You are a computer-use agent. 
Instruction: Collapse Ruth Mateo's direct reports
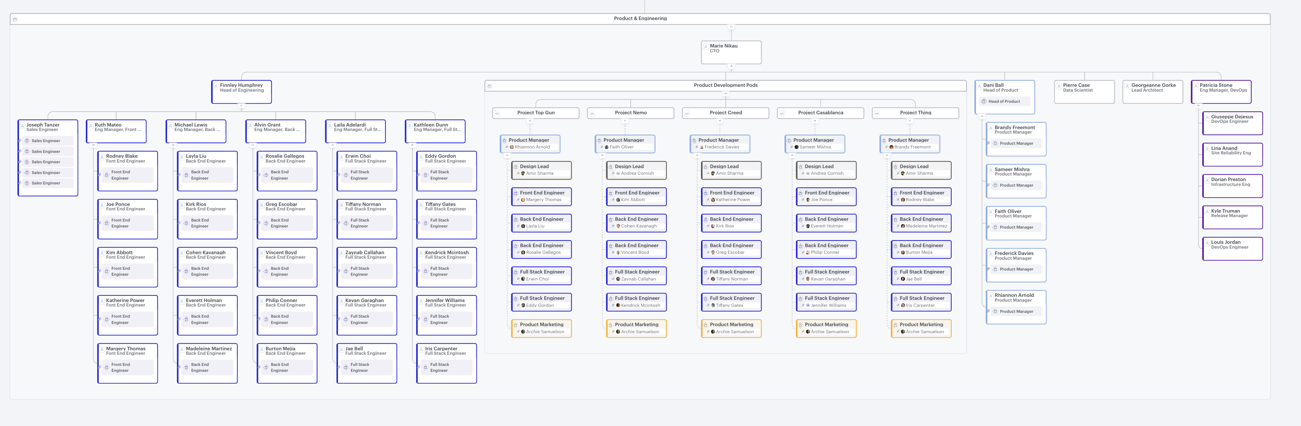93,145
